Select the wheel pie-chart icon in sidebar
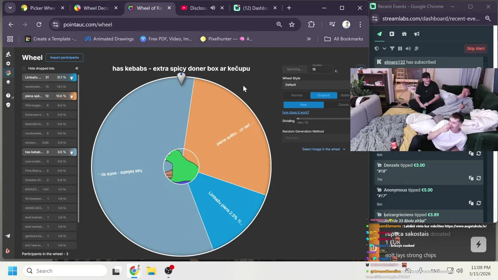Viewport: 498px width, 280px height. point(8,73)
